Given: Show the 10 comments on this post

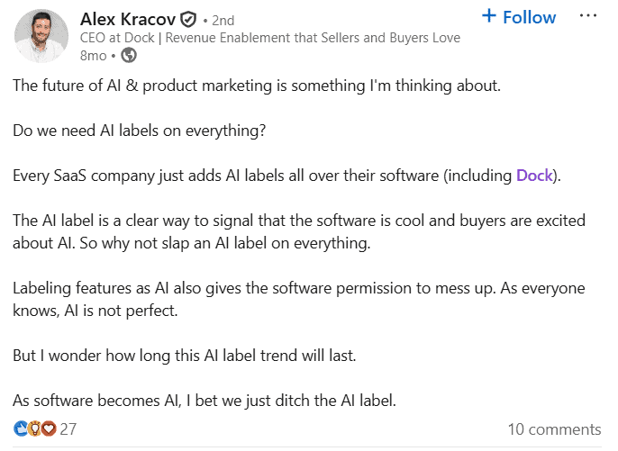Looking at the screenshot, I should click(x=553, y=429).
